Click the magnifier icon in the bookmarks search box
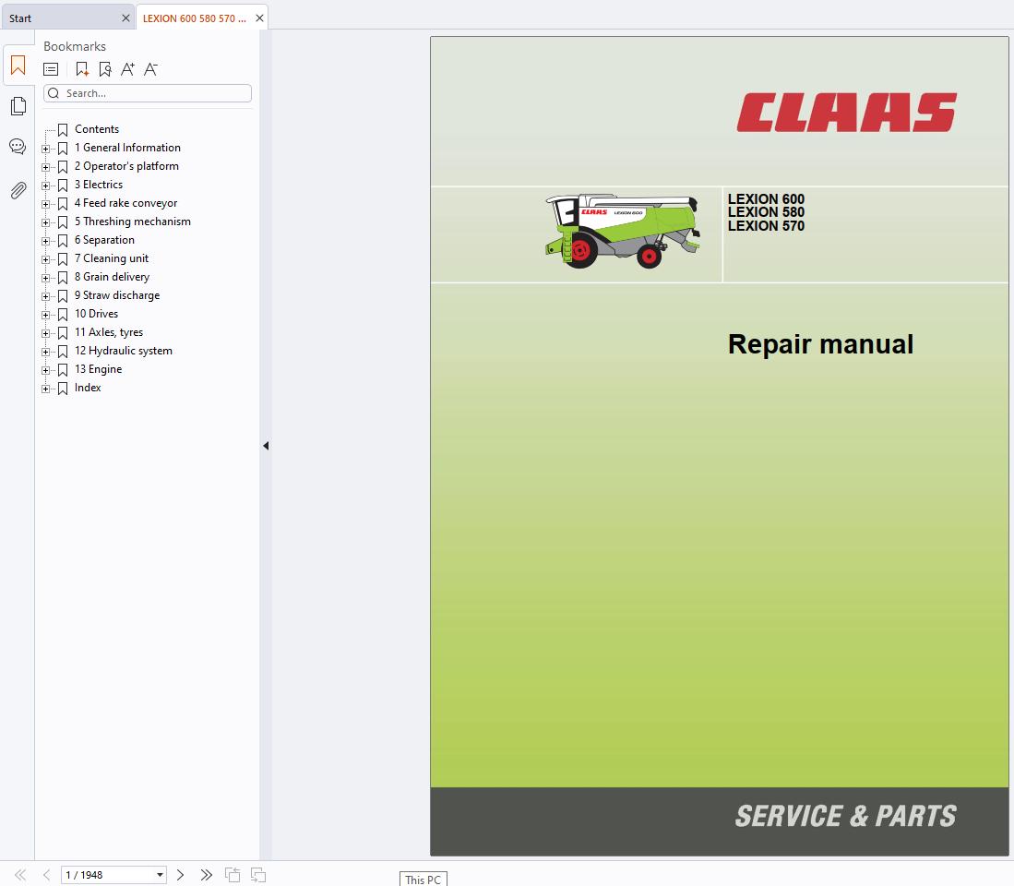This screenshot has width=1014, height=886. [54, 93]
